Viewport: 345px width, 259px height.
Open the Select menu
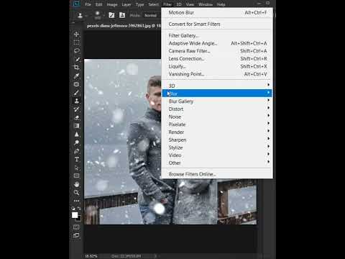click(x=153, y=4)
